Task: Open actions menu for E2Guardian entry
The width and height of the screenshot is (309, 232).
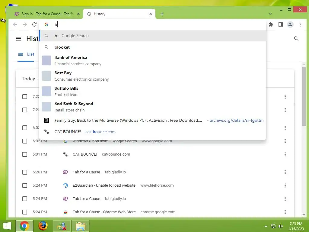Action: pos(285,185)
